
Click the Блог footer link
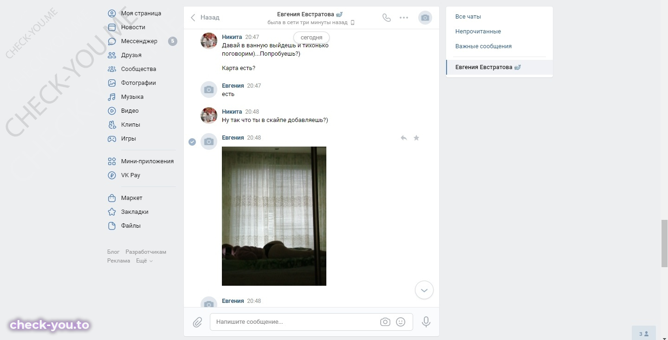tap(113, 252)
